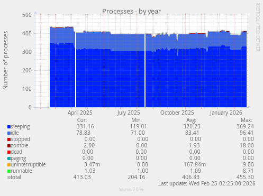Screen dimensions: 263x196
Task: Click the 'Last update' timestamp text
Action: coord(207,183)
